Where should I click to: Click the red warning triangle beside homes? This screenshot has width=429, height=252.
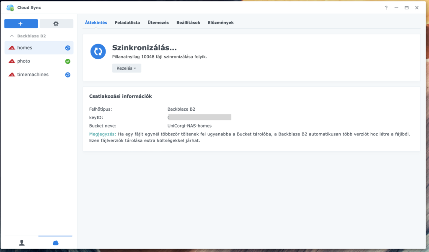pos(11,48)
